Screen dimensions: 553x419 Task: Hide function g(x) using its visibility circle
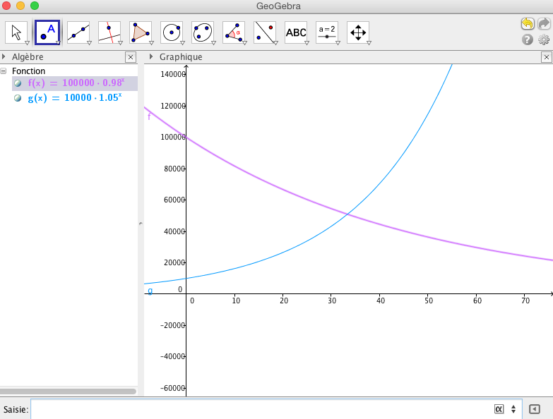(18, 99)
